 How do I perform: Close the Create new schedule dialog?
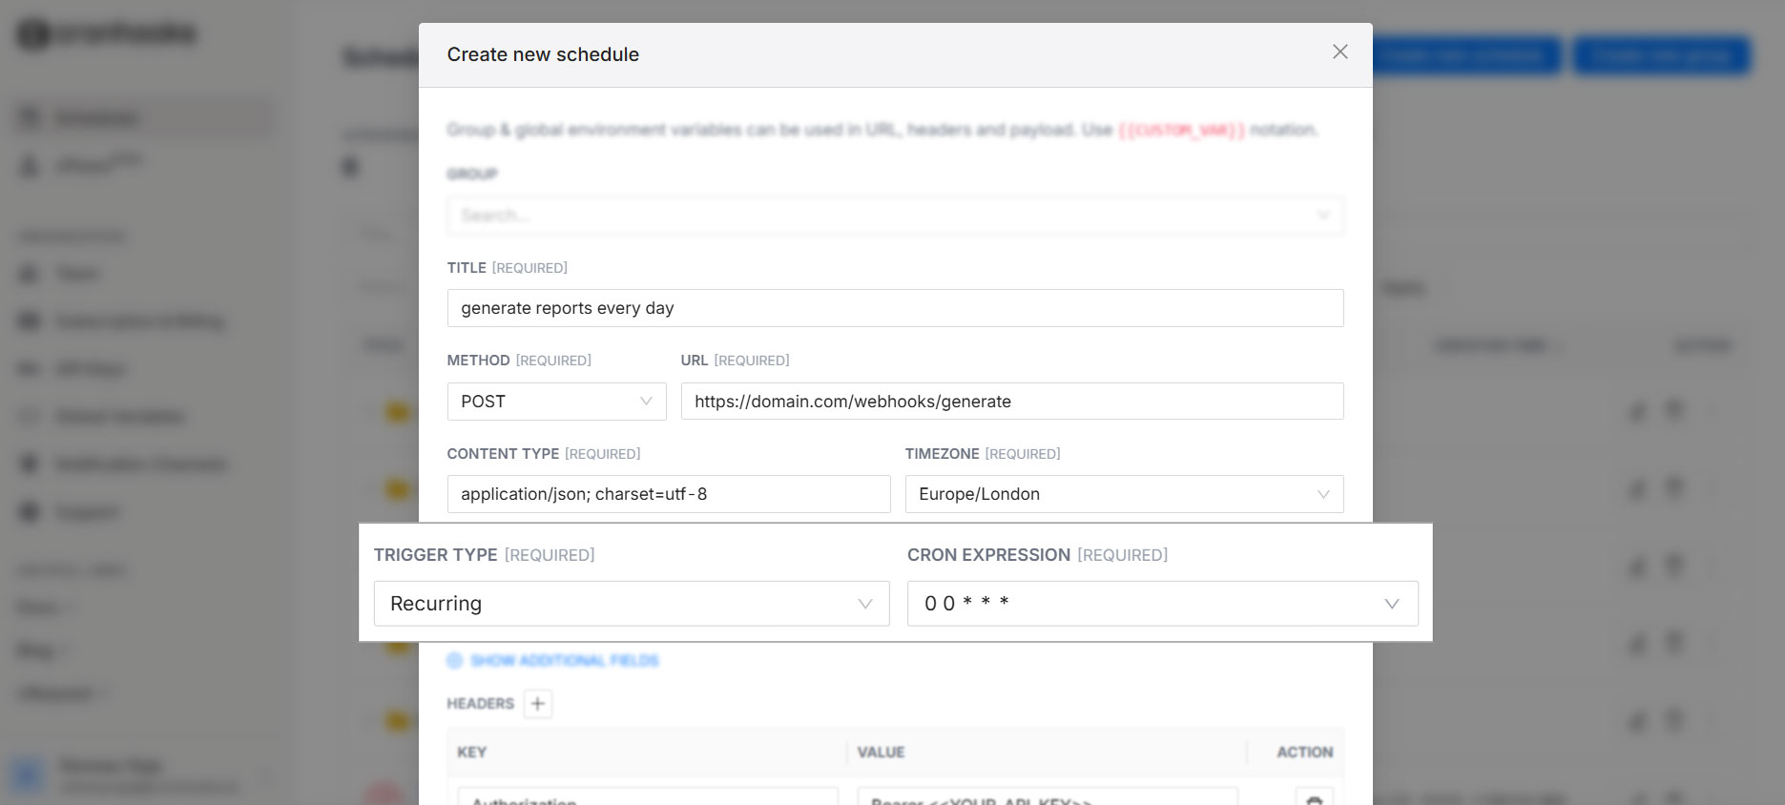point(1339,52)
